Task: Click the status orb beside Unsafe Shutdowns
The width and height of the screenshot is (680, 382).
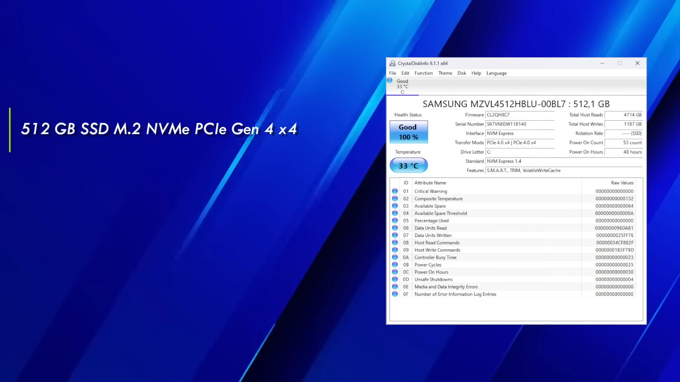Action: point(395,279)
